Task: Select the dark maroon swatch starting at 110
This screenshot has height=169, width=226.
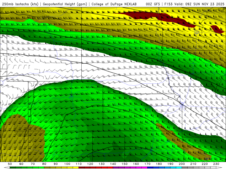Action: point(81,168)
